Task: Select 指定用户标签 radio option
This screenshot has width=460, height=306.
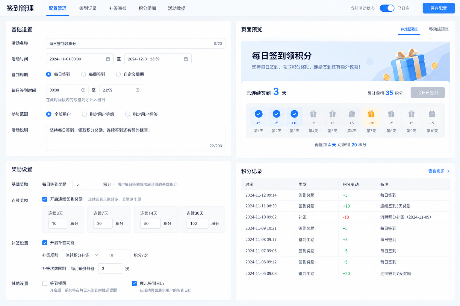Action: click(x=128, y=114)
